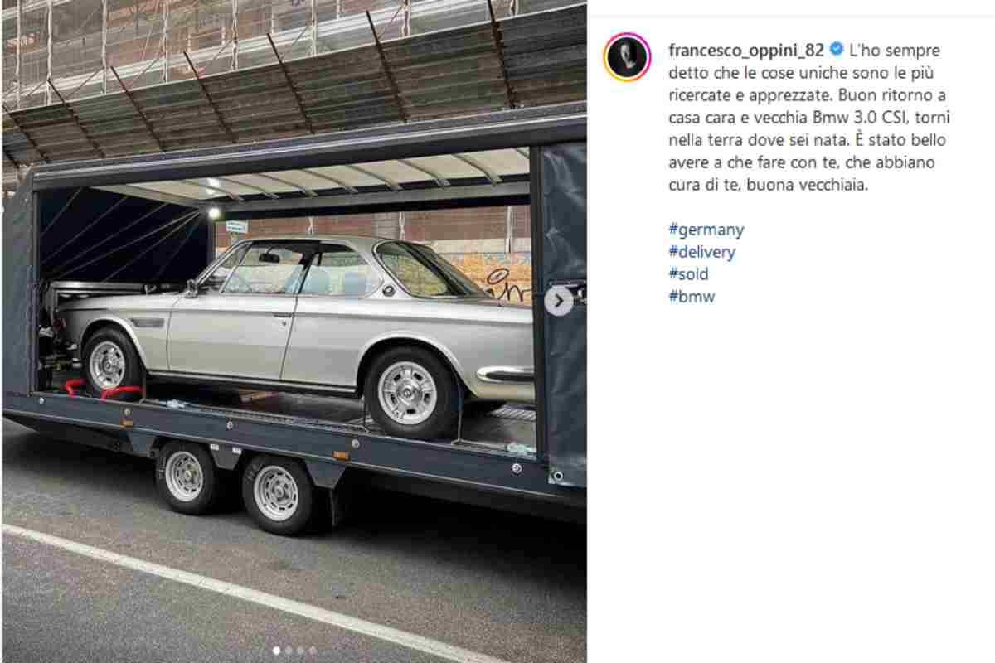Open the #germany hashtag
The image size is (995, 663).
(x=706, y=230)
